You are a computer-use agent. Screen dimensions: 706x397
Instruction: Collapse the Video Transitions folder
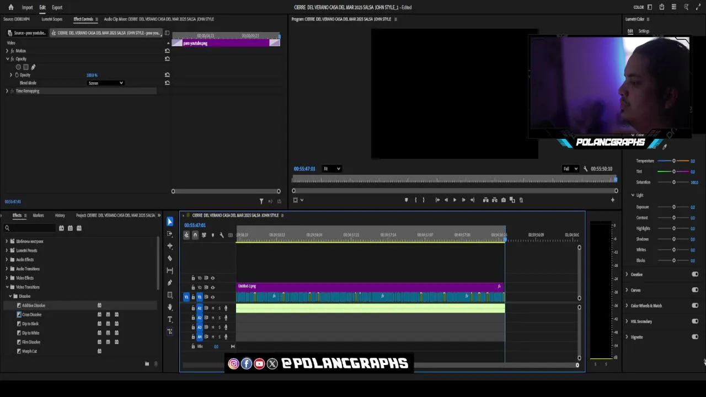click(x=7, y=287)
